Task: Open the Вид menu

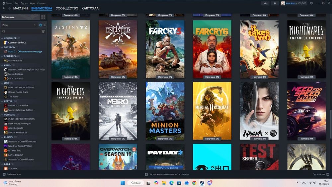Action: 16,3
